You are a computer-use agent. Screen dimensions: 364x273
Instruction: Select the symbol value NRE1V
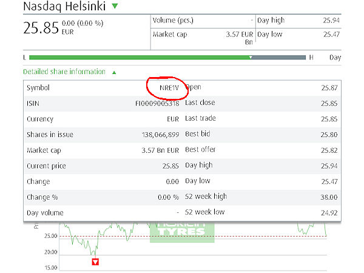coord(169,88)
